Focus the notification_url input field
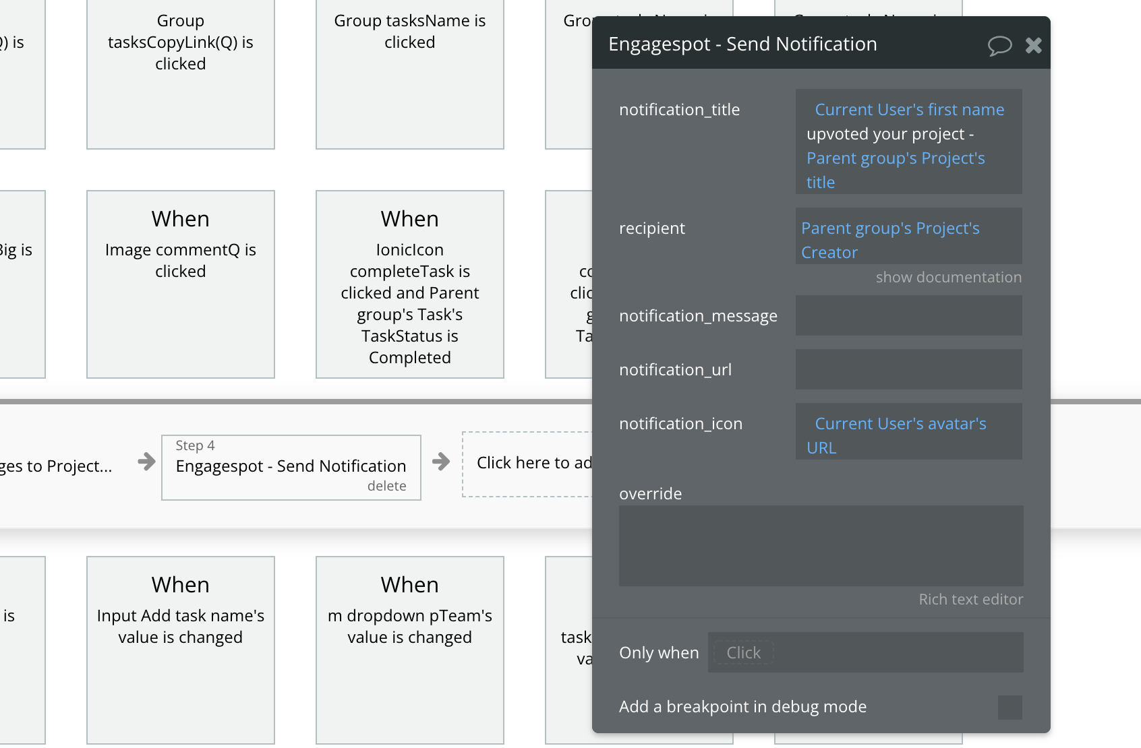Viewport: 1141px width, 748px height. tap(908, 369)
